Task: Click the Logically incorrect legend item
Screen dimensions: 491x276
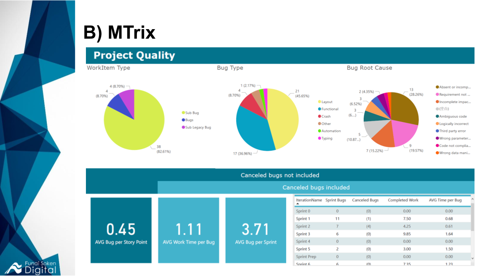Action: pyautogui.click(x=454, y=124)
